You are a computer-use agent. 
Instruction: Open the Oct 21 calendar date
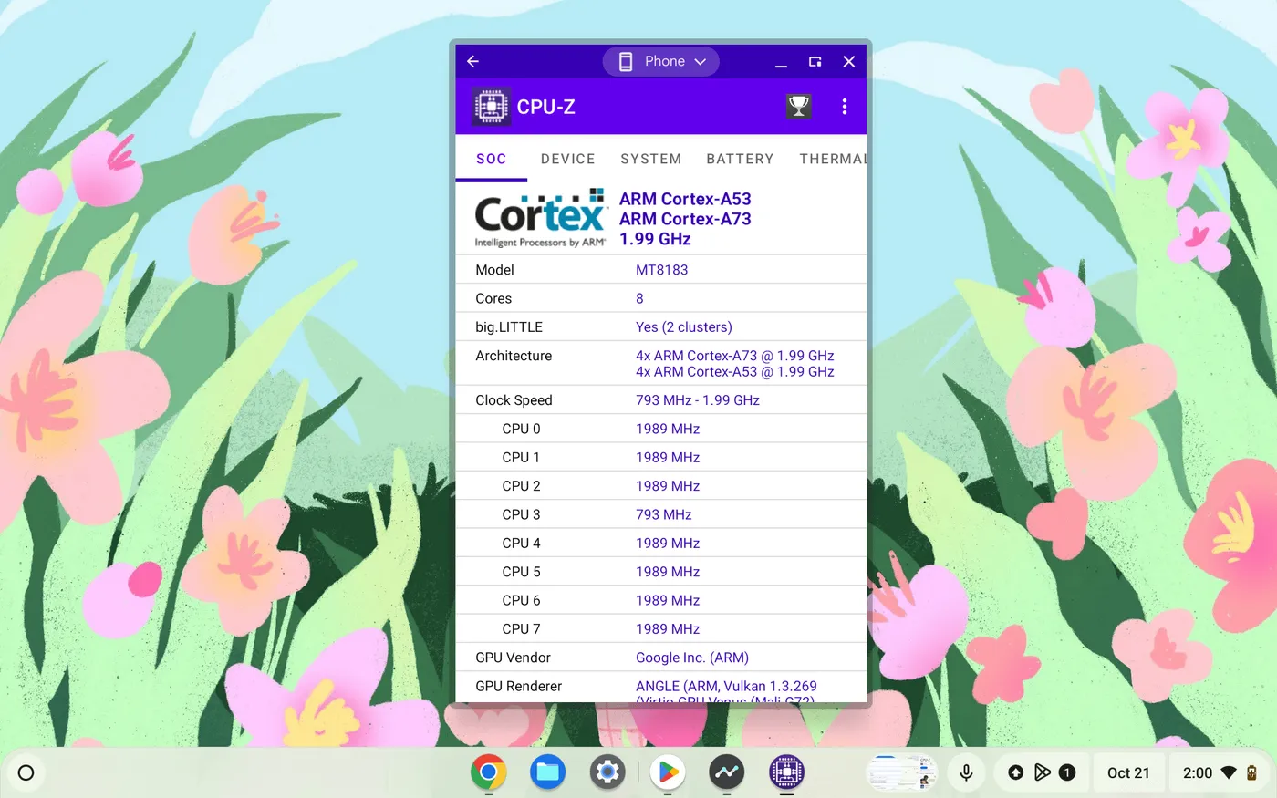pyautogui.click(x=1128, y=773)
